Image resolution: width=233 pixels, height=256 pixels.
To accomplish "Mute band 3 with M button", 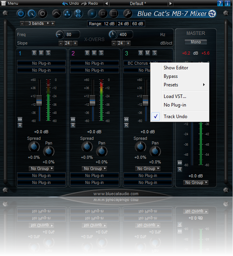I will (x=147, y=53).
